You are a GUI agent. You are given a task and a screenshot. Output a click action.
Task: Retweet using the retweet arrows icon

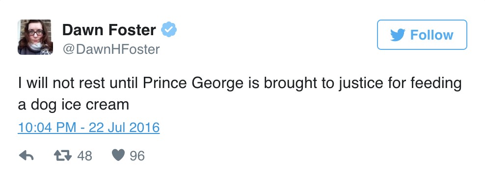pyautogui.click(x=63, y=156)
